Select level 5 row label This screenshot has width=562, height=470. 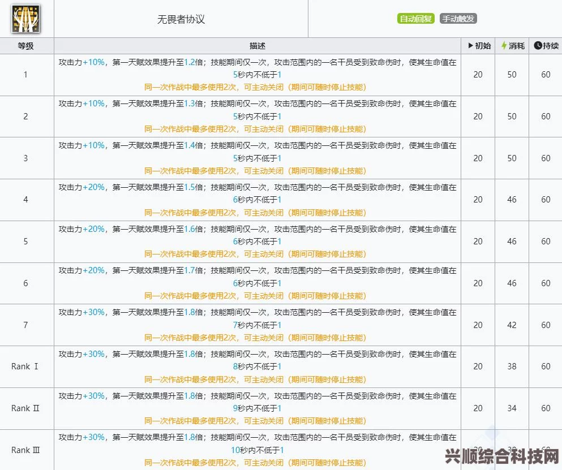coord(25,242)
